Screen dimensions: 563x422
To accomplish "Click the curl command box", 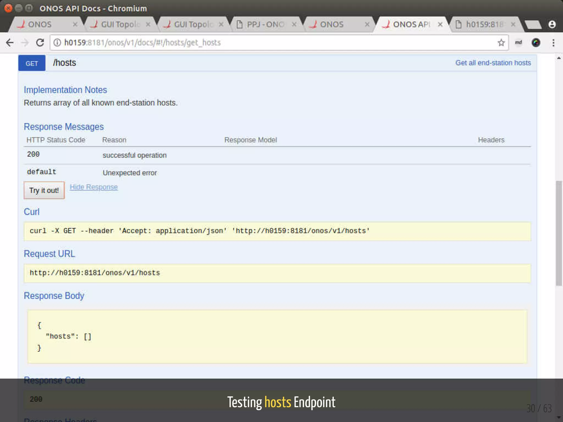I will 277,231.
